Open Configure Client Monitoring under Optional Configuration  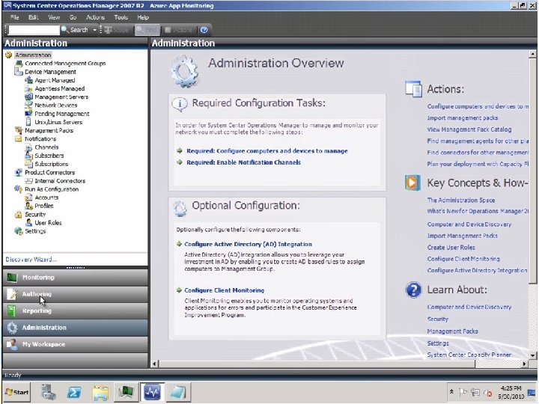click(x=224, y=290)
